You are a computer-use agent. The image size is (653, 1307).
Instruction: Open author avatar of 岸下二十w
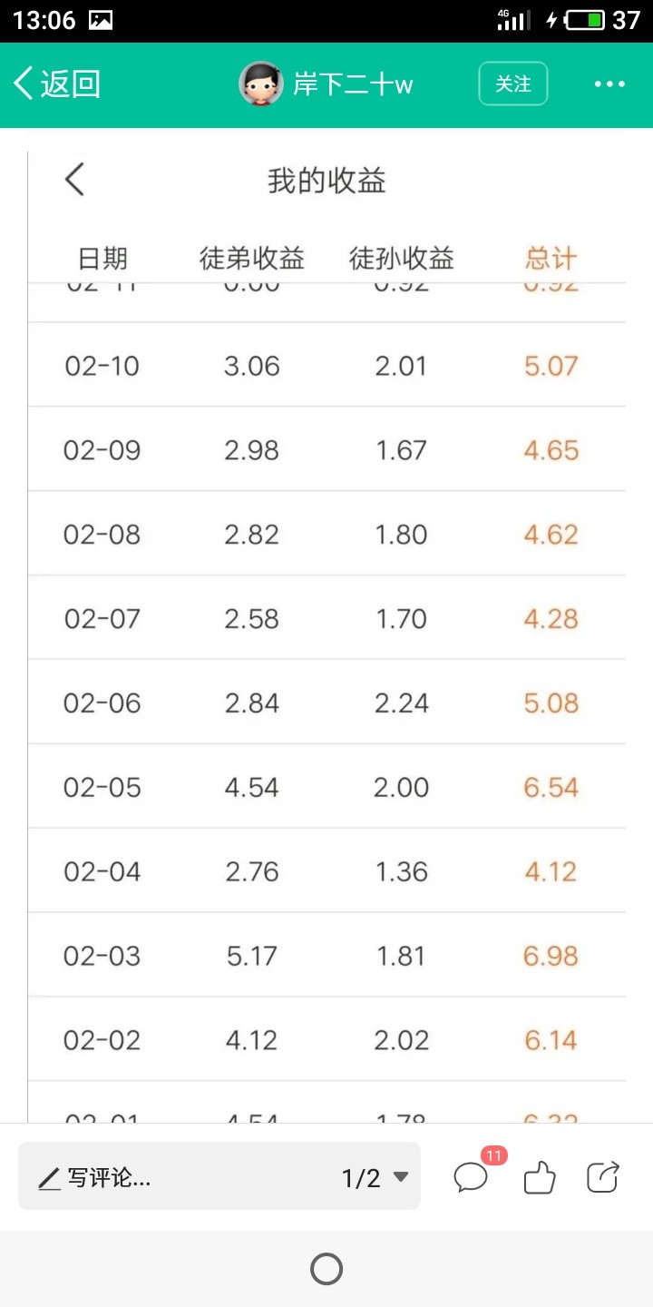pyautogui.click(x=261, y=84)
